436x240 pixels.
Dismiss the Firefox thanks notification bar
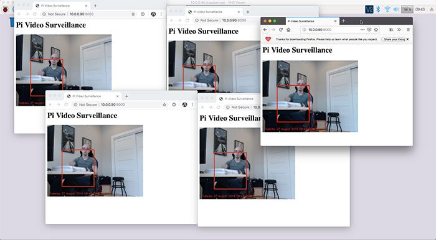pyautogui.click(x=407, y=39)
